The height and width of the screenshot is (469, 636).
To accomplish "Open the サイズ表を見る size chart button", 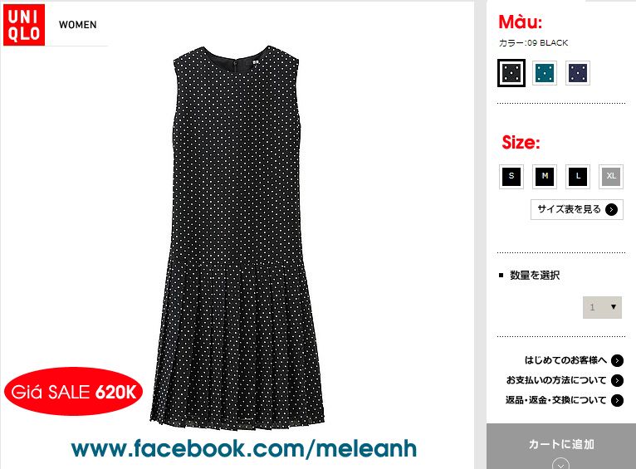I will pyautogui.click(x=577, y=209).
